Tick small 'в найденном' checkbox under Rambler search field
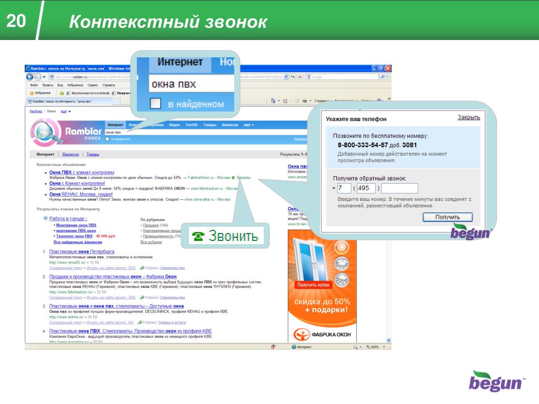The width and height of the screenshot is (539, 404). (x=107, y=139)
